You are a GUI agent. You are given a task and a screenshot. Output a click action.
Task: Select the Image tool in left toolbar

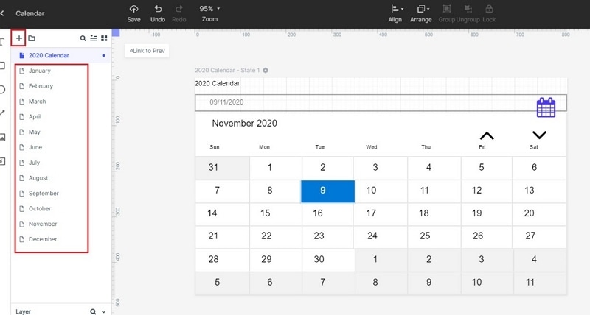point(2,138)
